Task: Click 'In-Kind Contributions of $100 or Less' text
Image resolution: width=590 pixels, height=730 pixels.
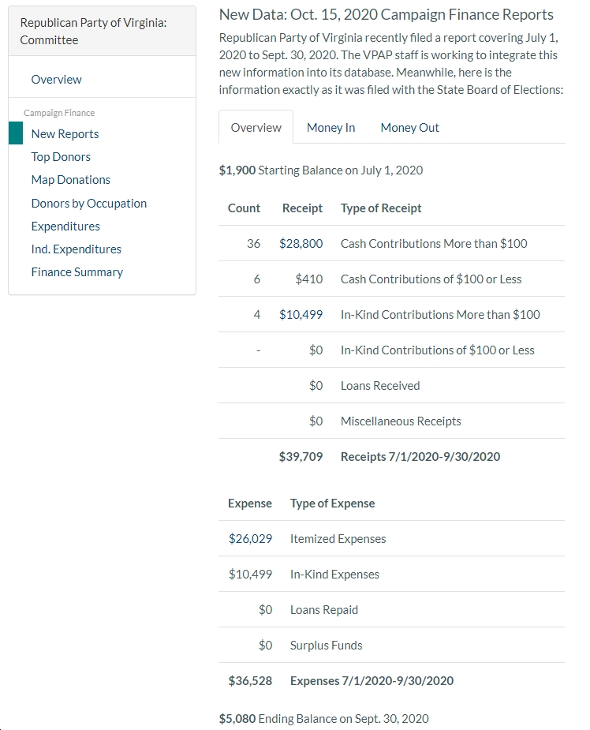Action: click(438, 350)
